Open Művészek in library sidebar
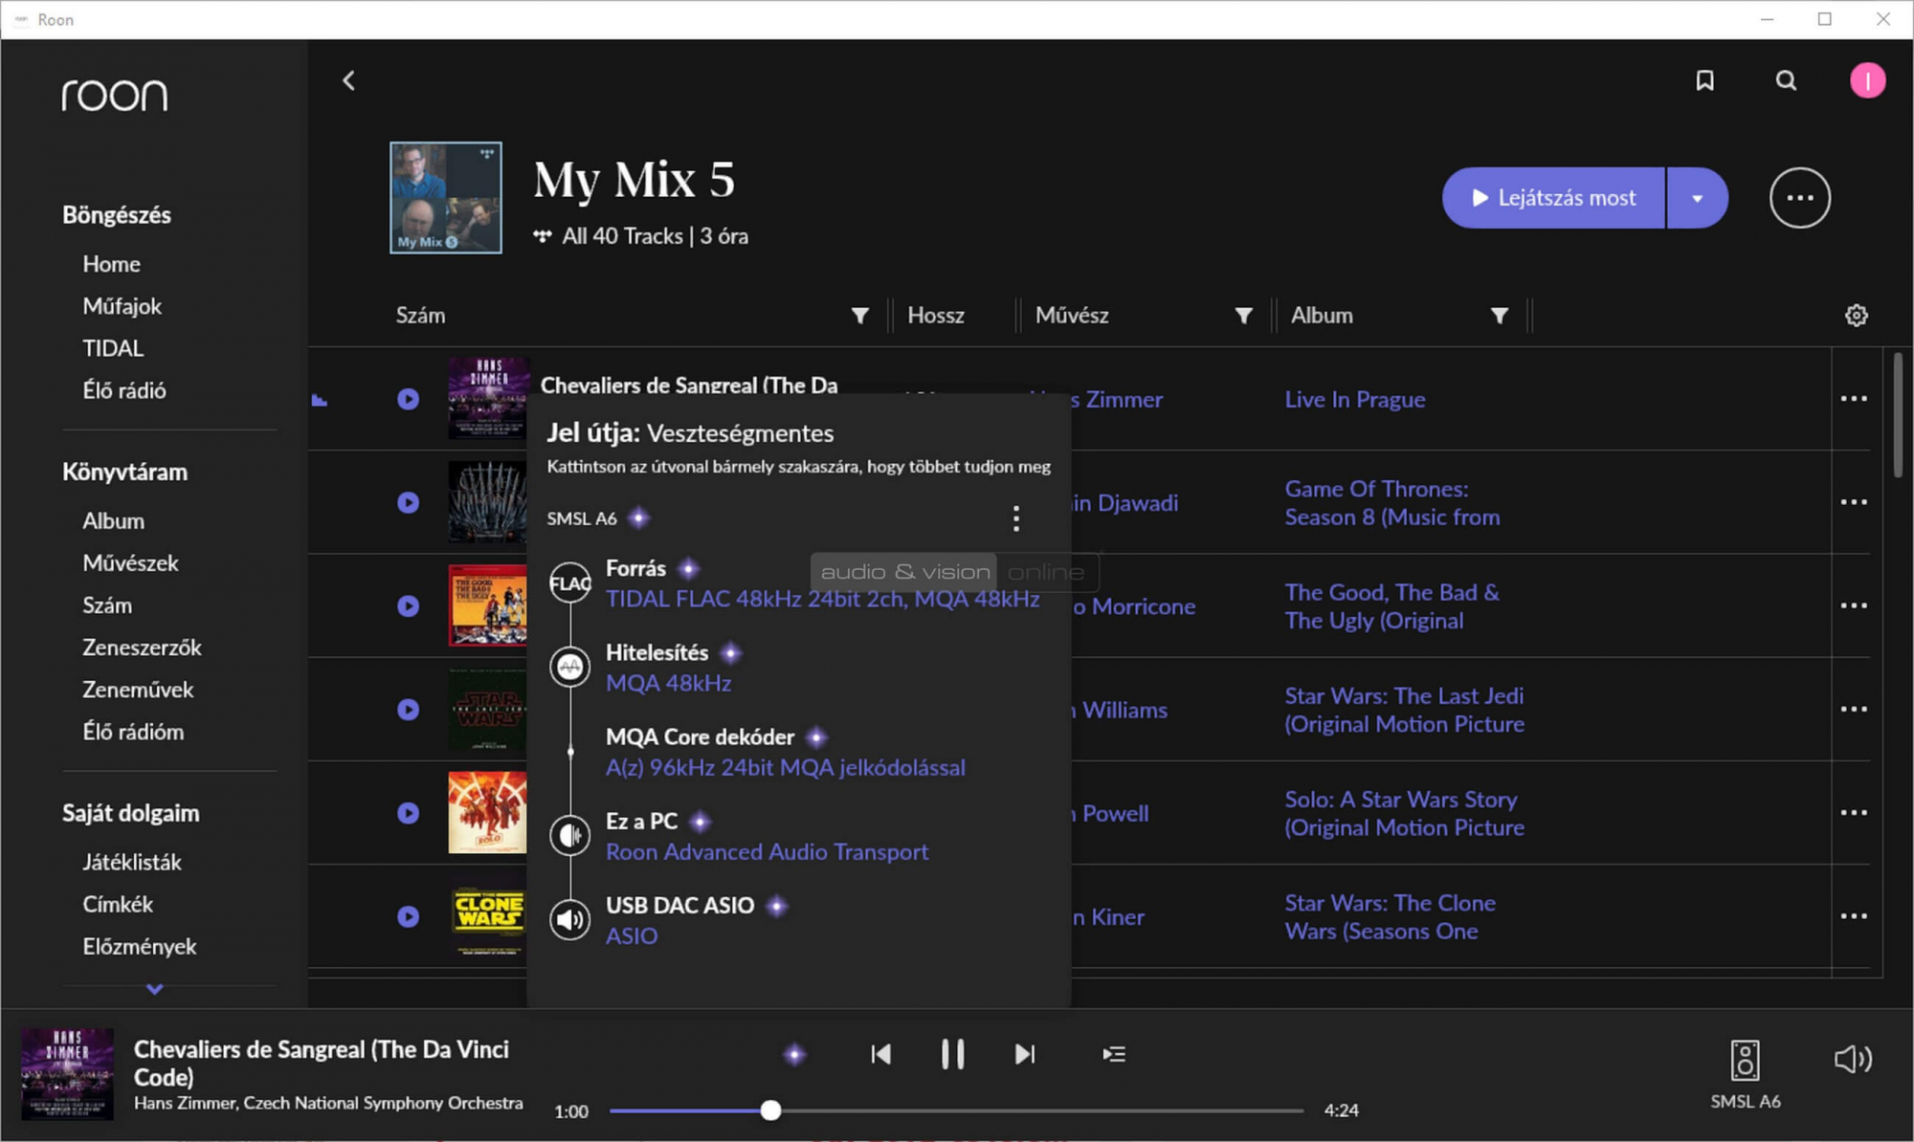 coord(130,563)
